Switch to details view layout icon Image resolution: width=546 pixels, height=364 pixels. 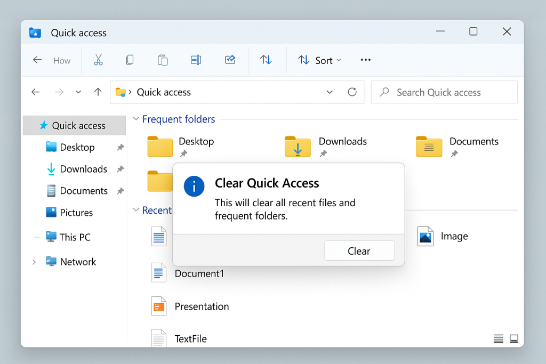click(x=499, y=338)
